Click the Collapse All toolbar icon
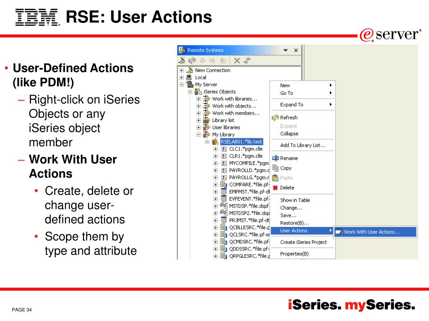Viewport: 429px width, 321px height. click(x=237, y=61)
